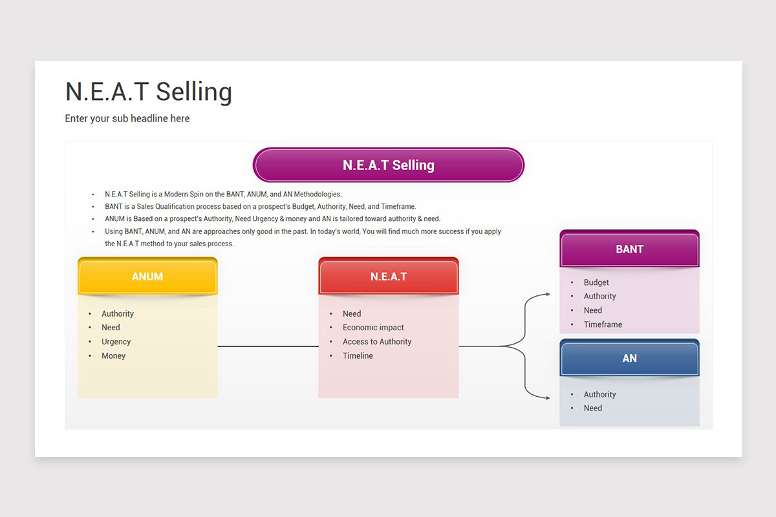Select the N.E.A.T Selling slide title
Viewport: 776px width, 517px height.
point(149,92)
